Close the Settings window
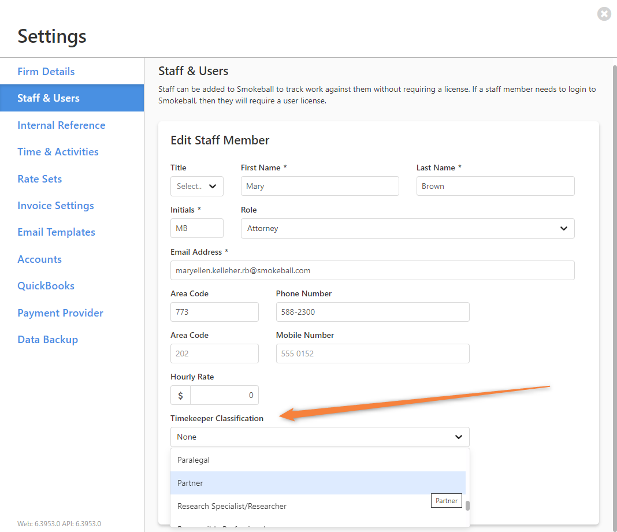617x532 pixels. point(604,14)
